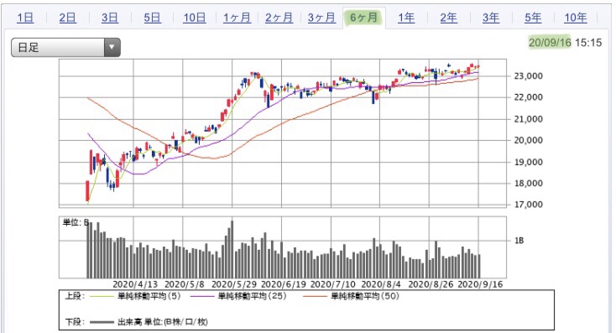Click the highlighted 20/09/16 date stamp
This screenshot has width=616, height=333.
point(549,43)
